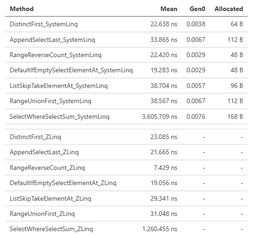
Task: Select the RangeUnionFirst_SystemLinq row label
Action: tap(51, 101)
